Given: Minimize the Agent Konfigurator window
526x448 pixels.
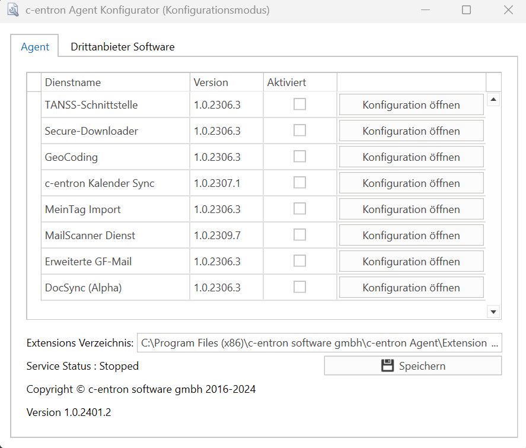Looking at the screenshot, I should point(425,10).
